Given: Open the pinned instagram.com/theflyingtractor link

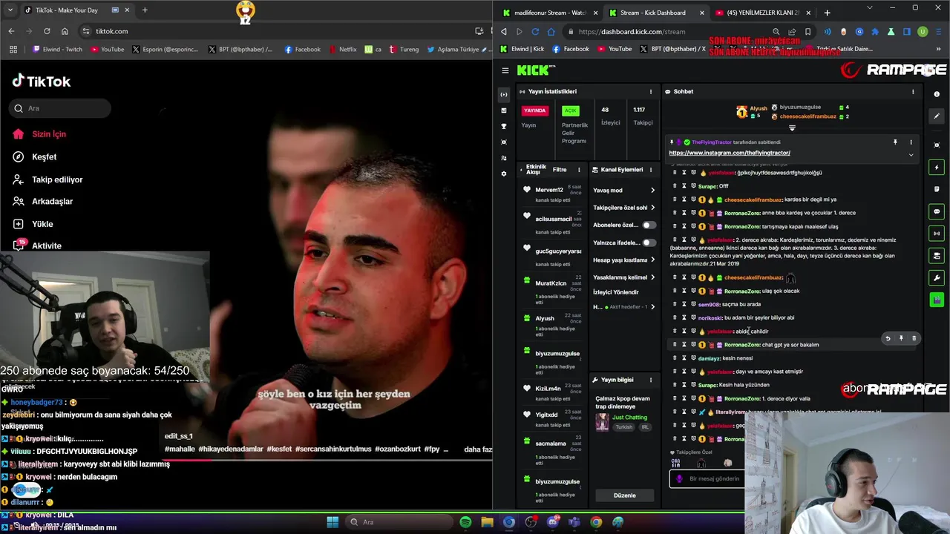Looking at the screenshot, I should [x=730, y=153].
